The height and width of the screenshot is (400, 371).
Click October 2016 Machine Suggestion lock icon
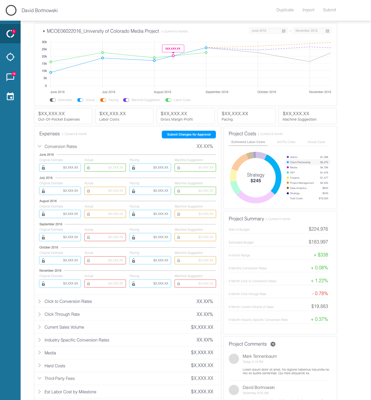click(179, 260)
